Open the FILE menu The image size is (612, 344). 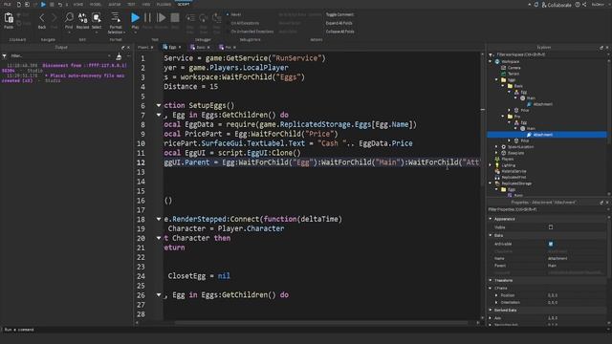pos(7,4)
